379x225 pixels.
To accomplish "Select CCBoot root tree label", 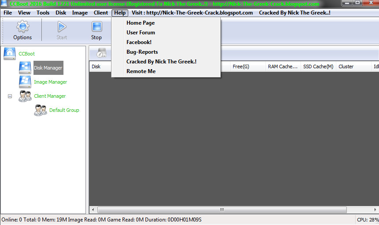I will pos(26,54).
